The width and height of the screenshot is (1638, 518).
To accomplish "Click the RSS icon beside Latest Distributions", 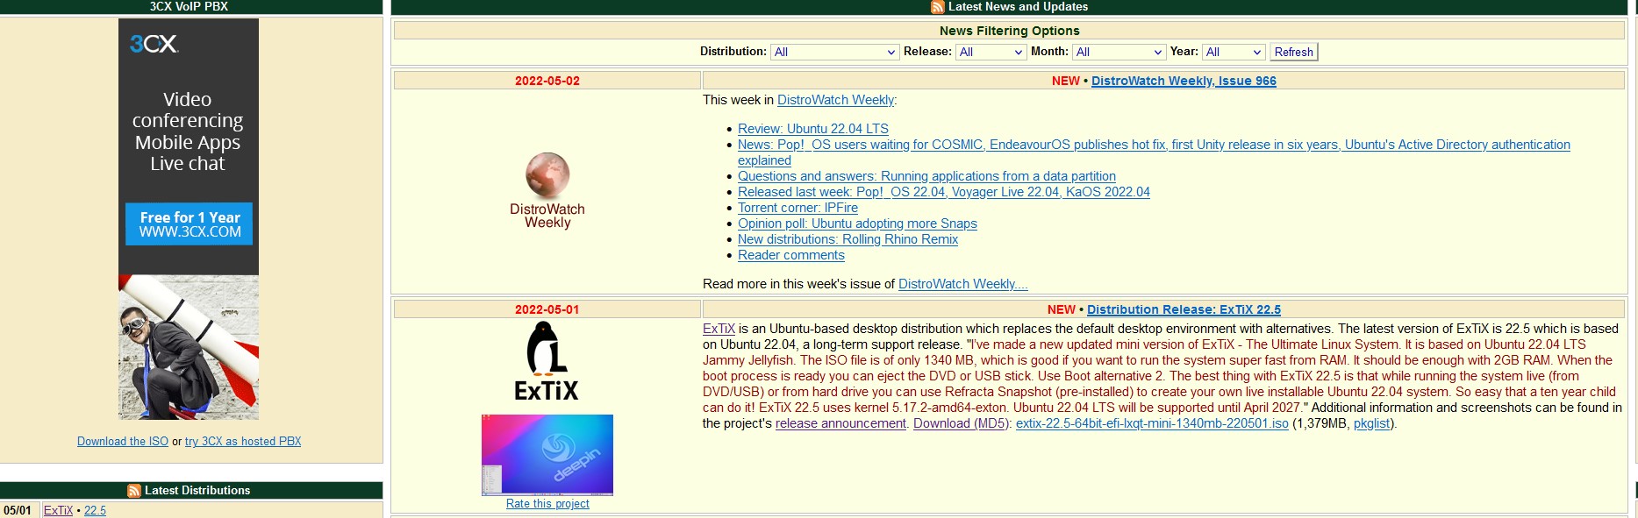I will (134, 491).
